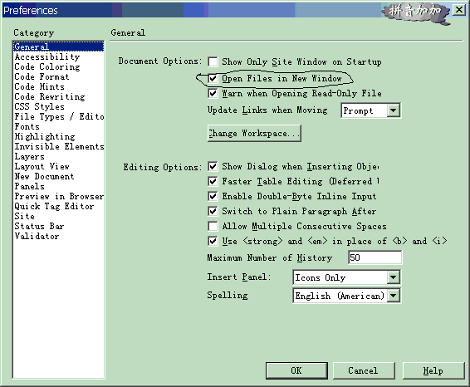Screen dimensions: 470x387
Task: Select Code Coloring category
Action: [x=47, y=66]
